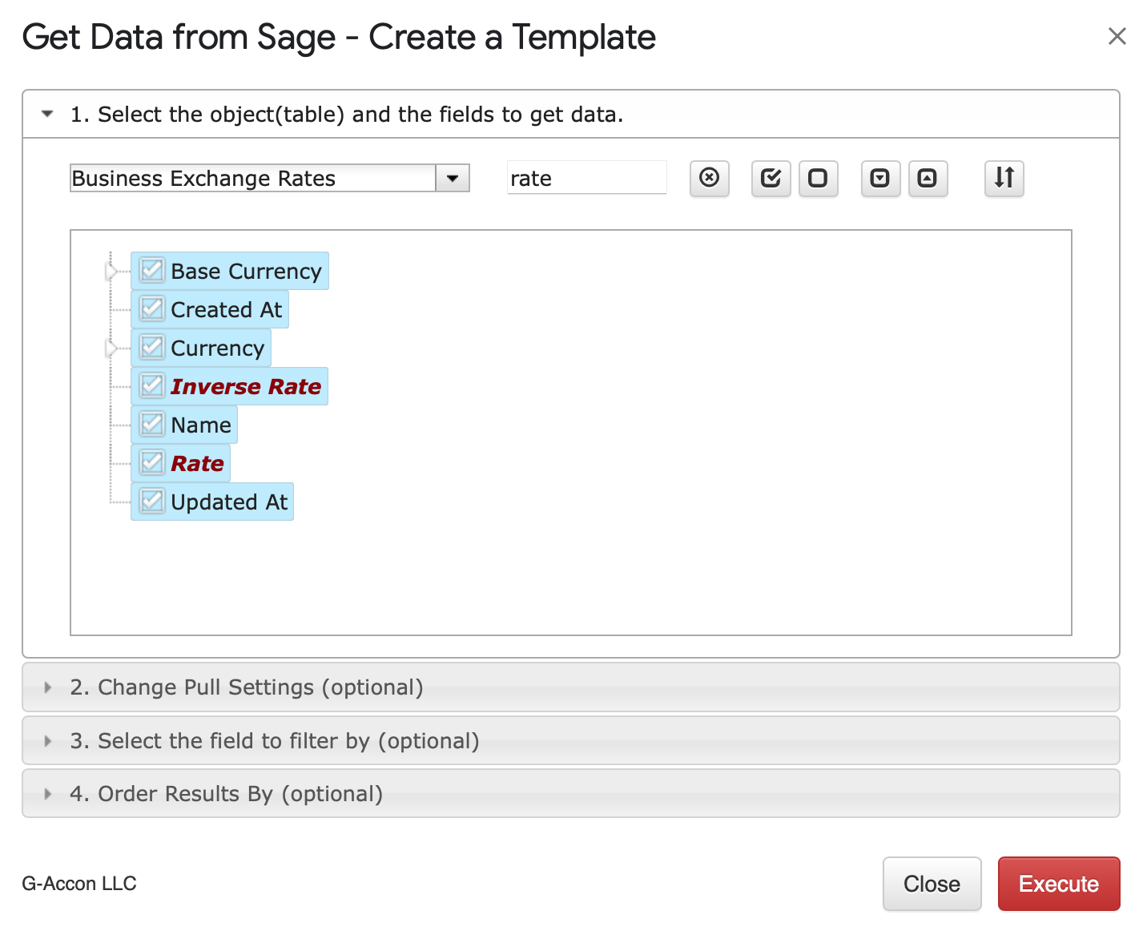Click the G-Accon LLC text
The height and width of the screenshot is (947, 1147).
[79, 883]
